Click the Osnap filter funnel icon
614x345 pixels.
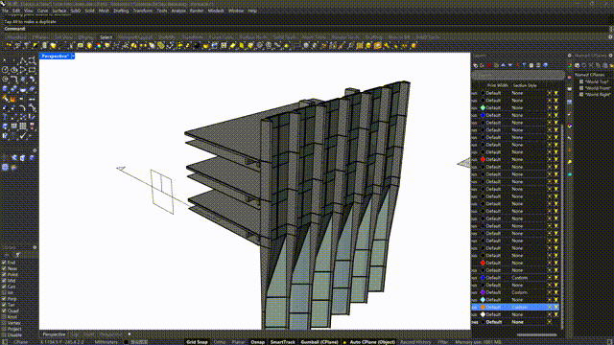(x=17, y=255)
